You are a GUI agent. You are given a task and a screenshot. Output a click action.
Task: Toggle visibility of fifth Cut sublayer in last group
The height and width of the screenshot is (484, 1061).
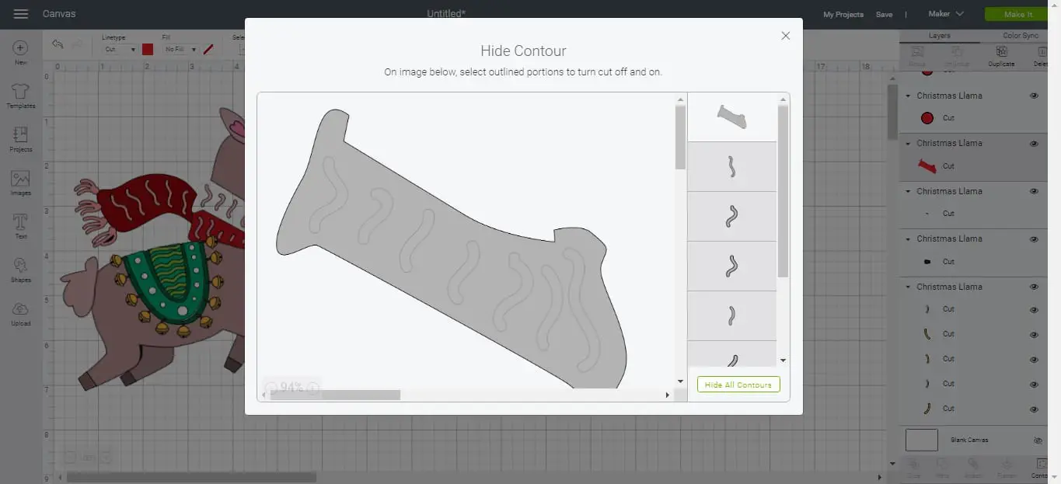coord(1034,409)
